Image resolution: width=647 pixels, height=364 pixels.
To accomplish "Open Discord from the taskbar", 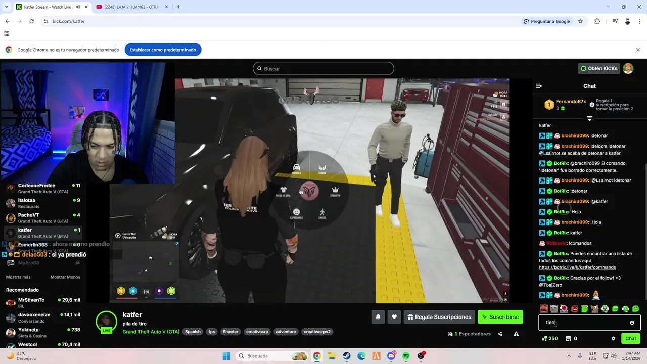I will (392, 356).
